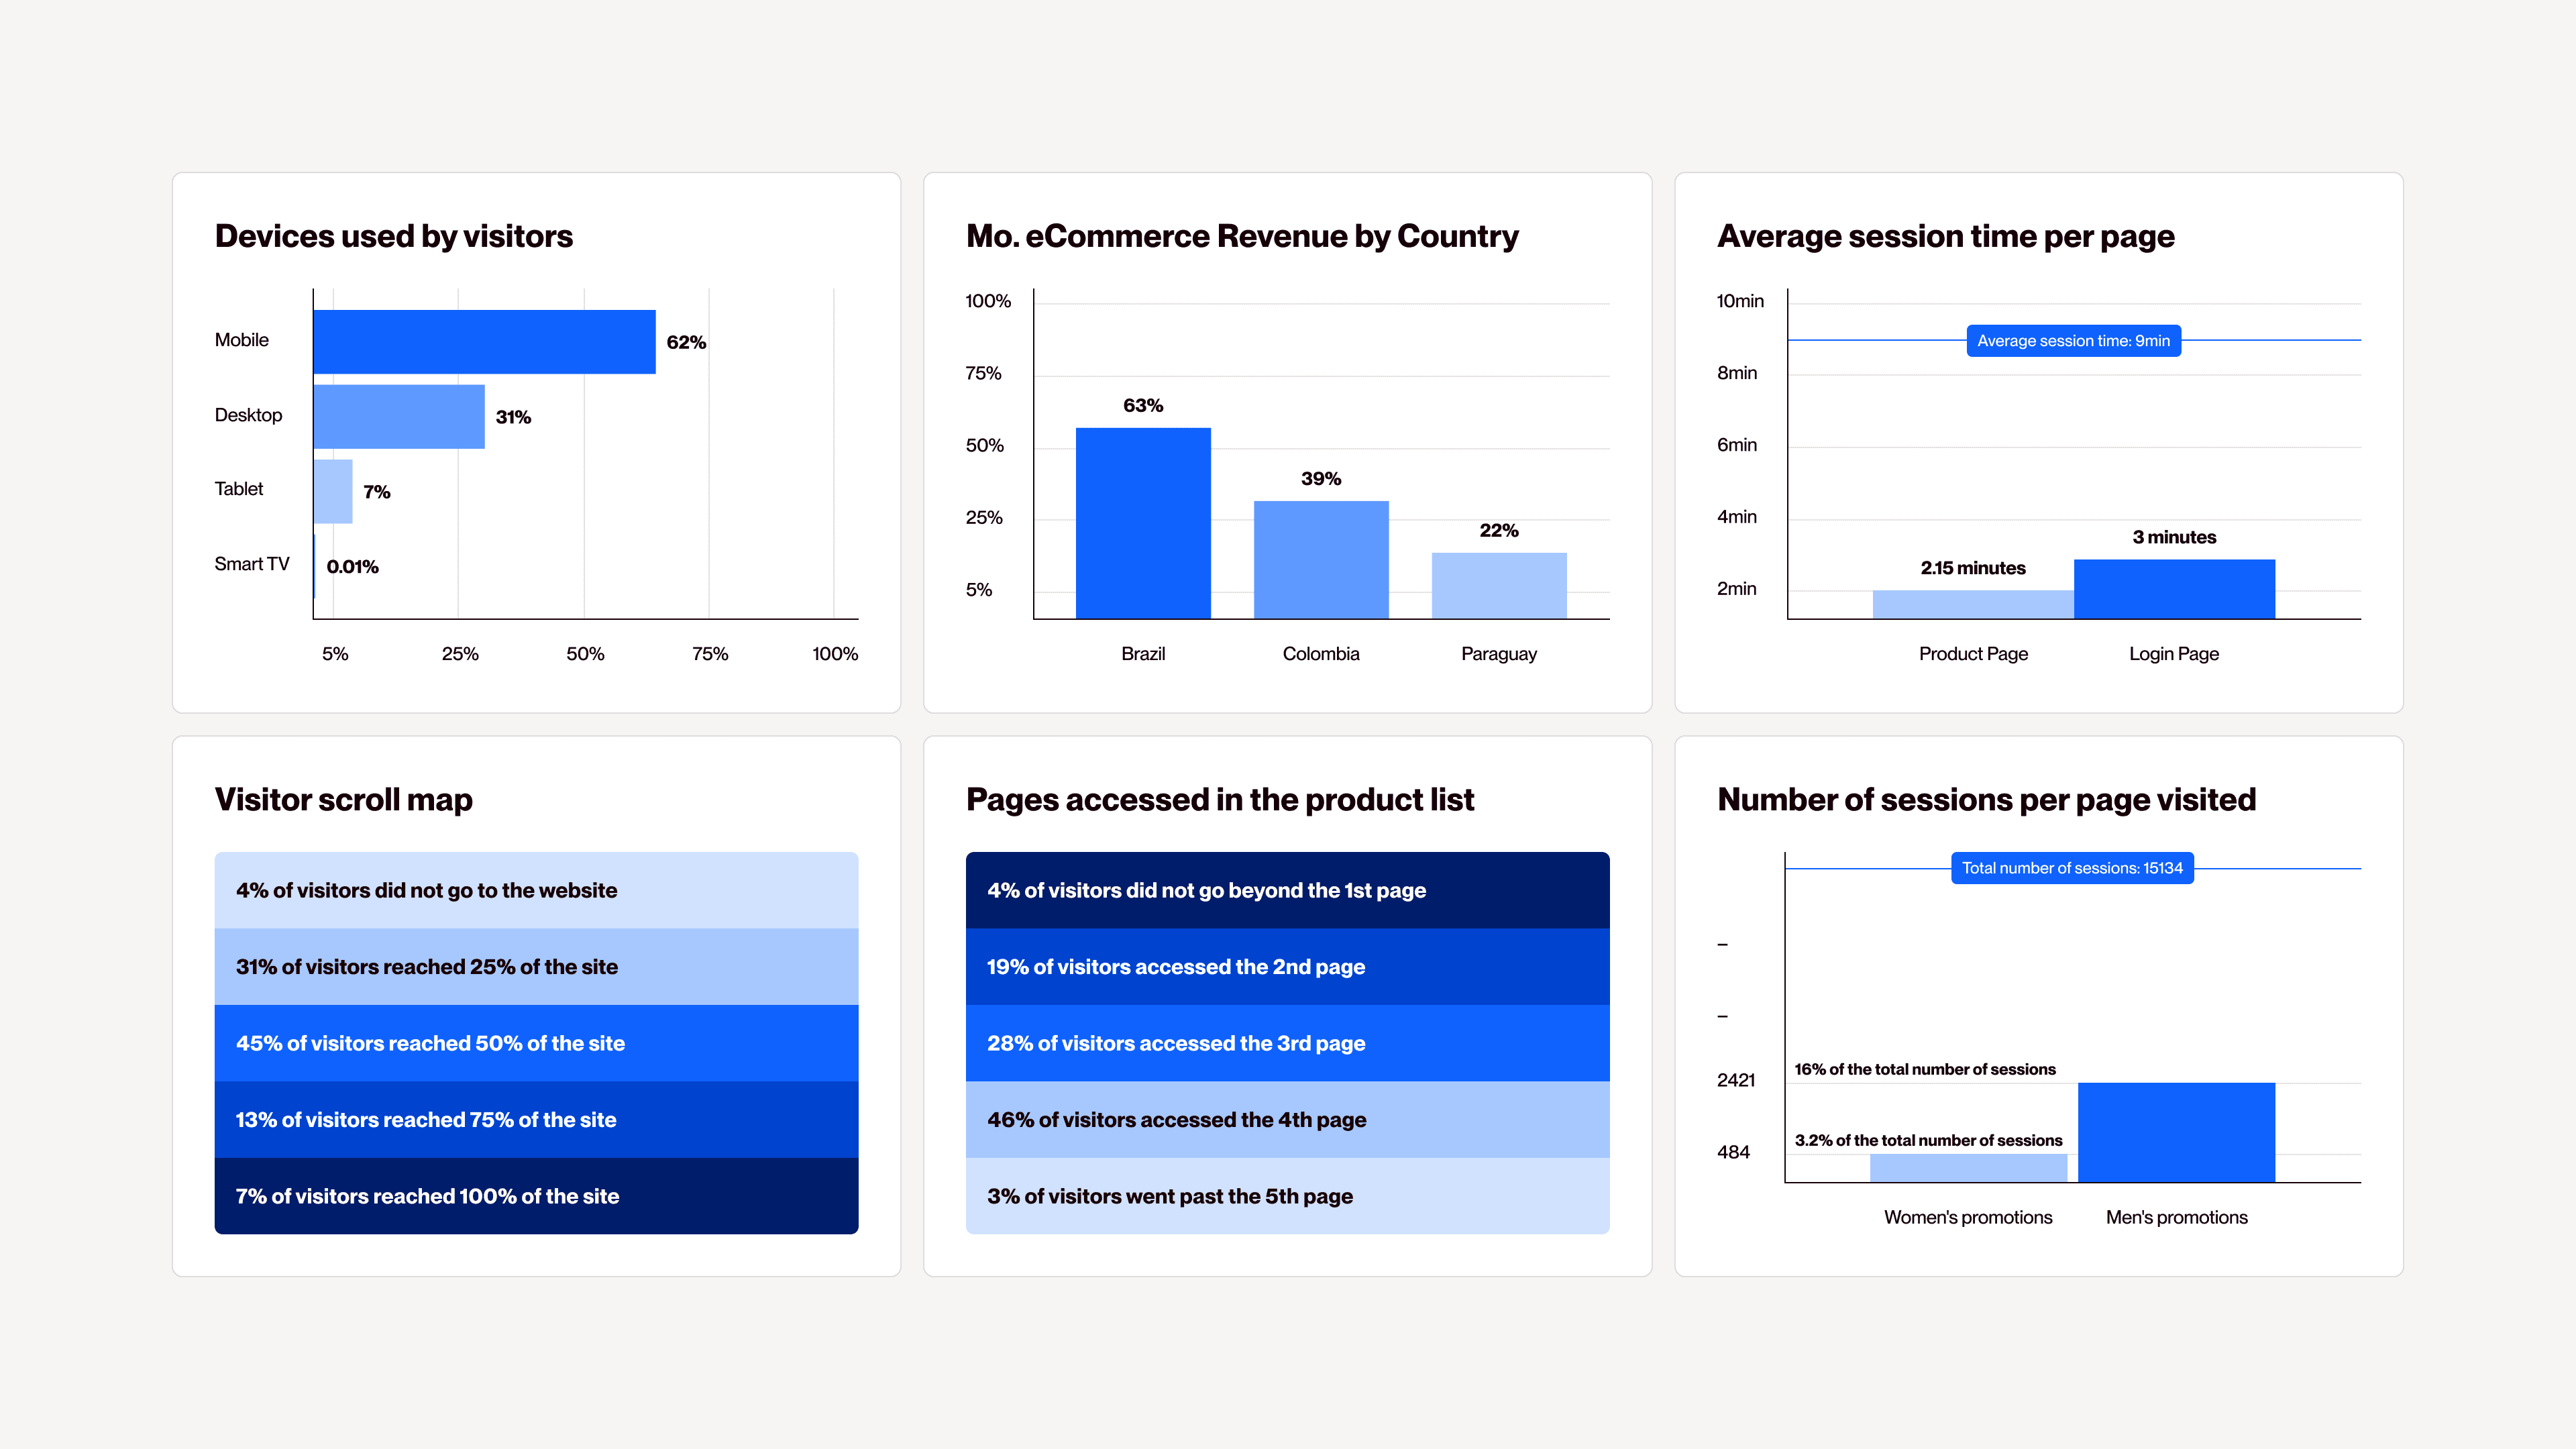2576x1449 pixels.
Task: Select the Login Page 3 minutes bar
Action: 2174,589
